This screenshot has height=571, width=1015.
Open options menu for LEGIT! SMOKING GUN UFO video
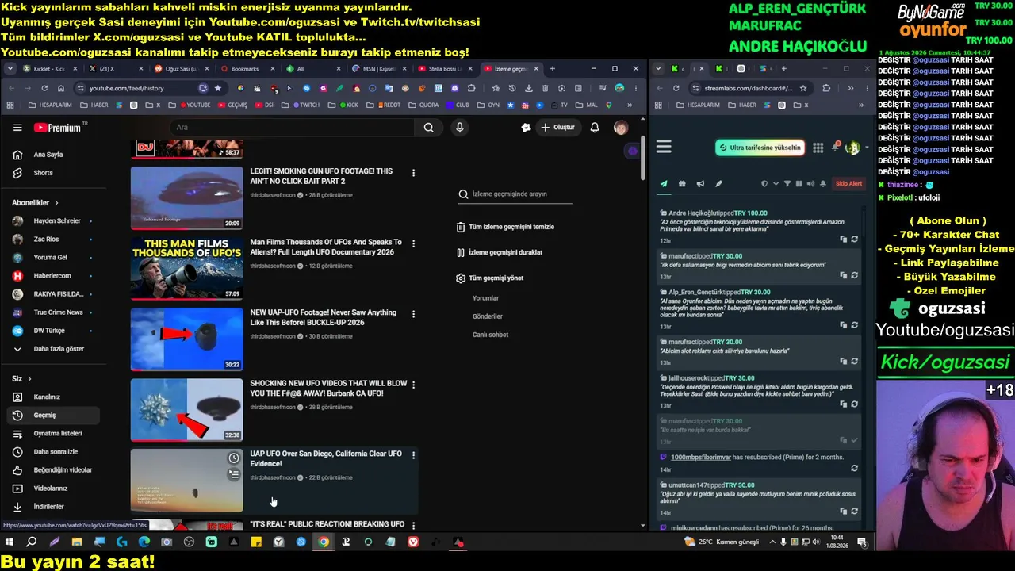(x=413, y=173)
